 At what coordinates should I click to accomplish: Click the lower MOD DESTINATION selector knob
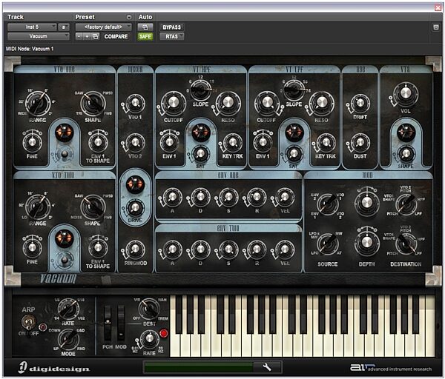click(x=406, y=243)
